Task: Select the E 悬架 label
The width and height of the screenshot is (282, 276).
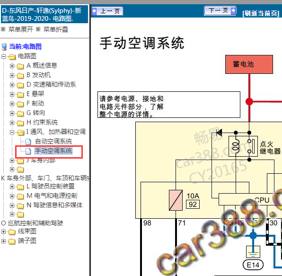Action: tap(35, 94)
